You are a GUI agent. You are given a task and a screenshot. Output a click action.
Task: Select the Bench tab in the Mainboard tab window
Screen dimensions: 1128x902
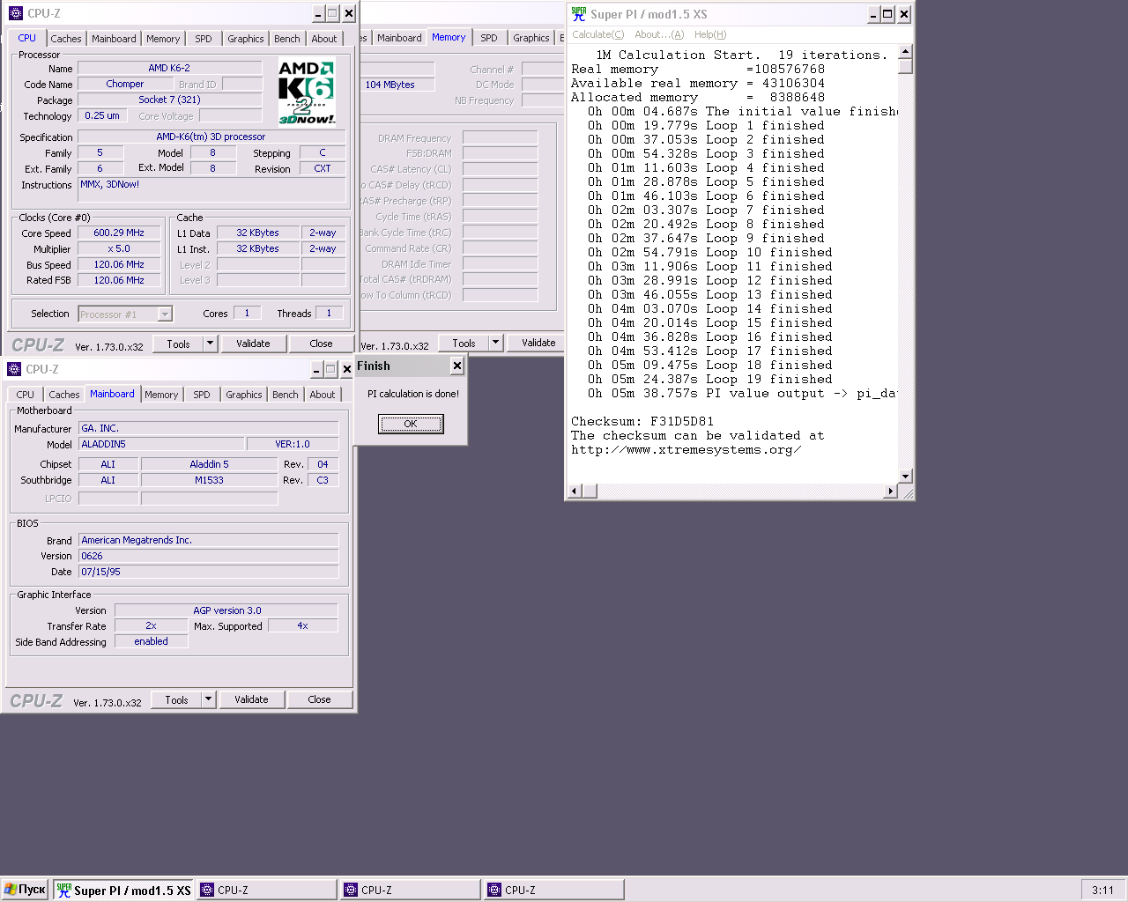286,395
